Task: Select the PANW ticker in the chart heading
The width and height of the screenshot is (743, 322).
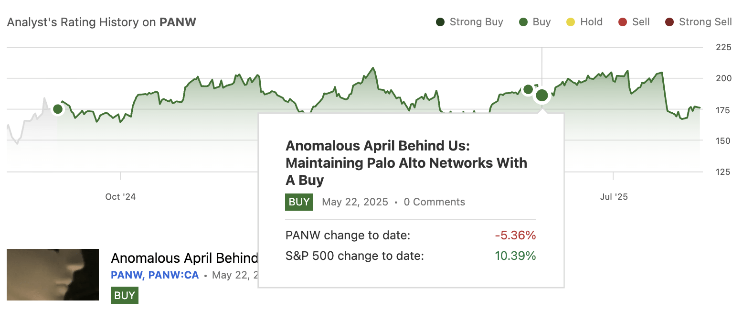Action: [x=178, y=22]
